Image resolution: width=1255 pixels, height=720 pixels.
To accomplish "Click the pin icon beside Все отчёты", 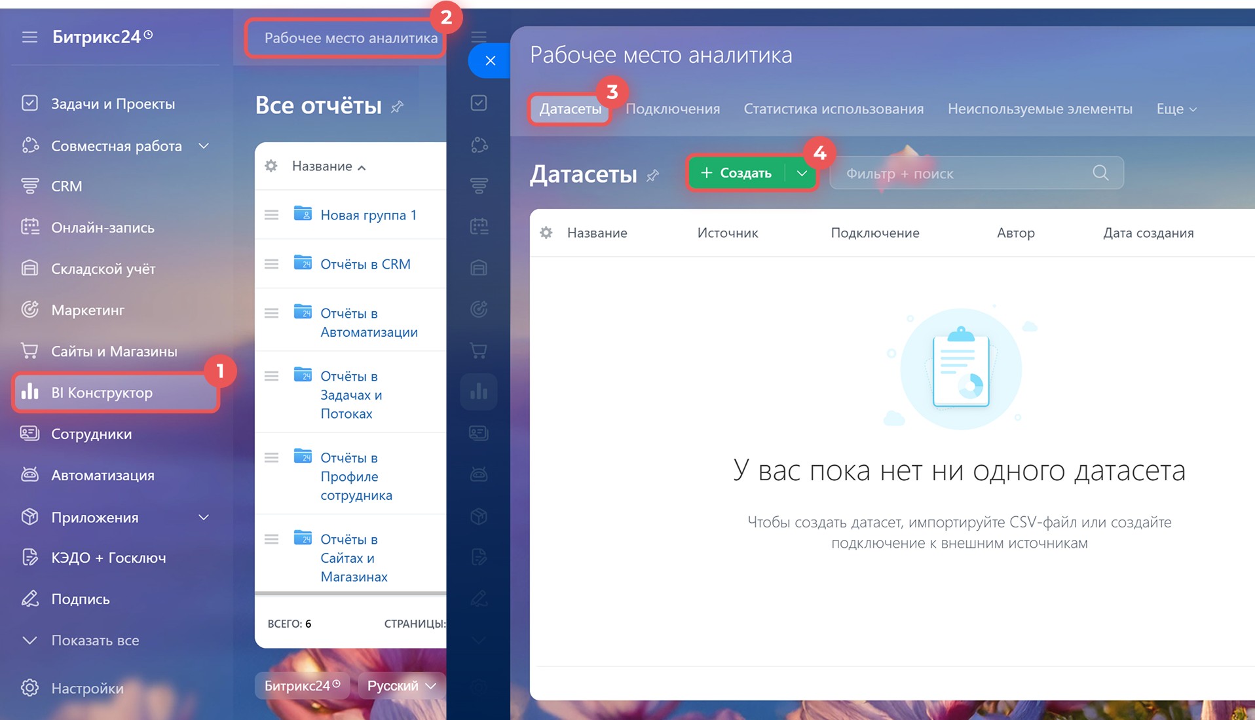I will [x=397, y=107].
